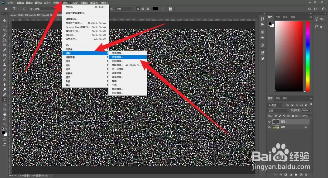Open opacity 不透明度 dropdown arrow

[310, 110]
